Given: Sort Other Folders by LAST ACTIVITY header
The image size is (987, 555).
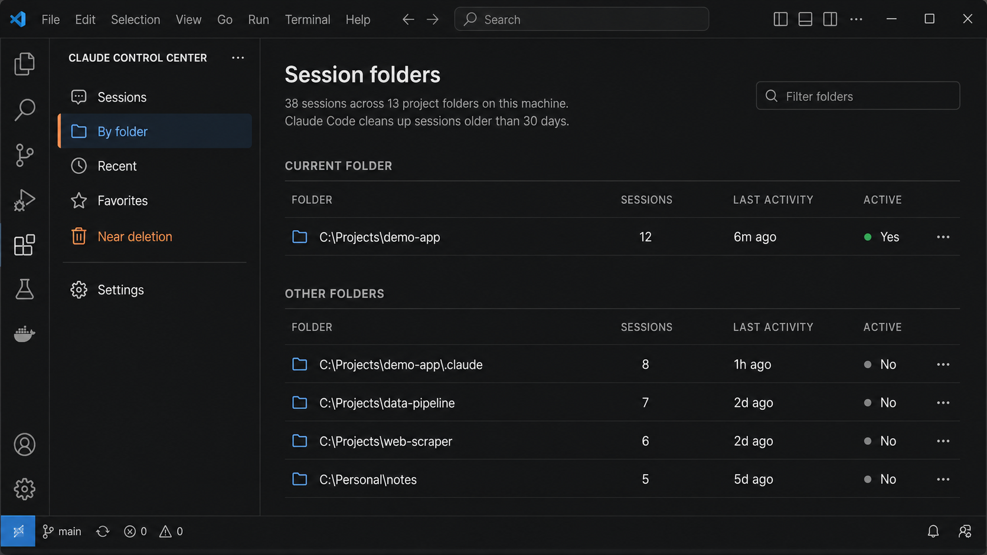Looking at the screenshot, I should [773, 327].
